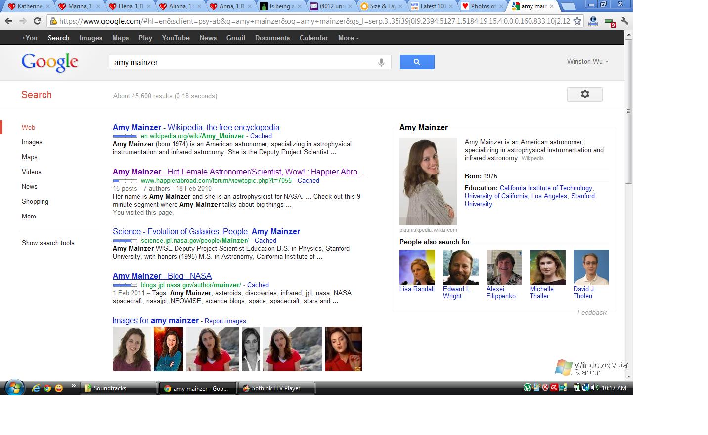Viewport: 708px width, 435px height.
Task: Click the scrollbar up arrow
Action: pyautogui.click(x=628, y=35)
